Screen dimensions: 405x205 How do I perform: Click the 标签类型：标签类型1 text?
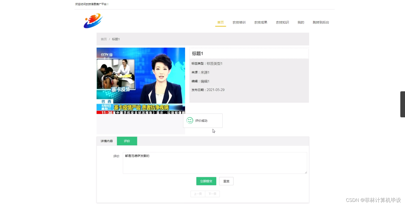[207, 63]
